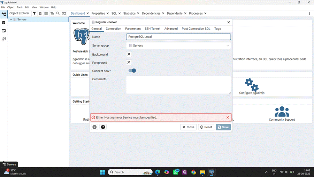Screen dimensions: 314x177
Task: Open Google Chrome from taskbar
Action: [194, 172]
